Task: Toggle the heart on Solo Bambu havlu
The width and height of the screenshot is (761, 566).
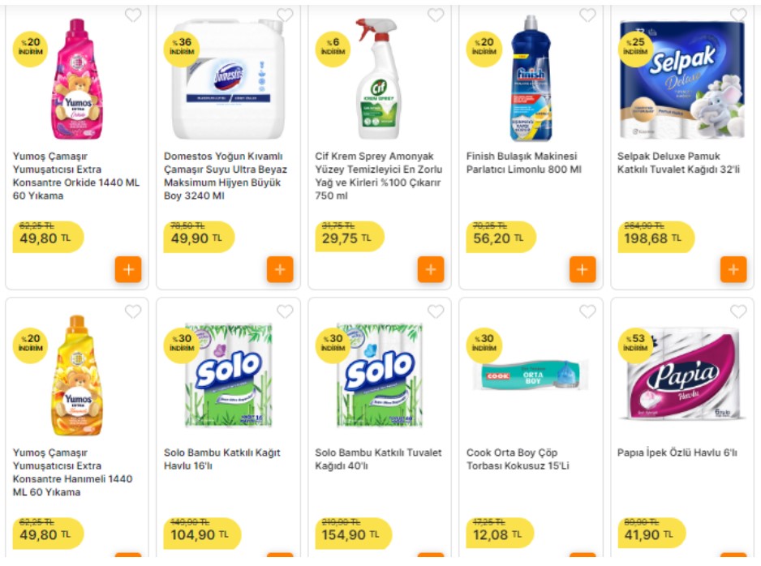Action: (283, 311)
